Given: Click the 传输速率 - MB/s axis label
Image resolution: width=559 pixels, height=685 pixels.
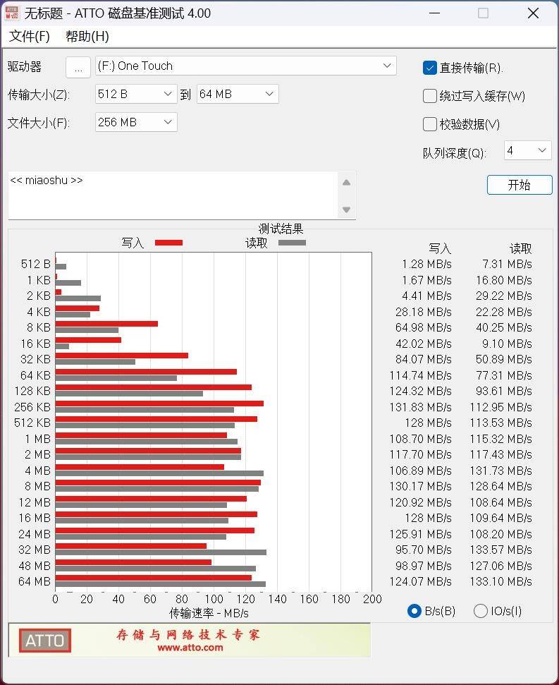Looking at the screenshot, I should [209, 613].
